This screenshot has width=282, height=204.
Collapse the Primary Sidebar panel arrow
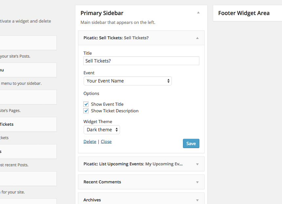198,12
